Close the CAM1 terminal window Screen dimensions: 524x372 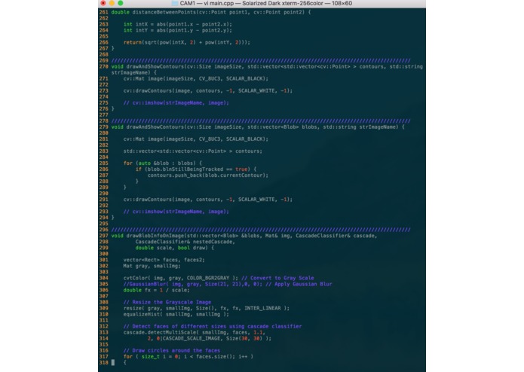point(103,3)
